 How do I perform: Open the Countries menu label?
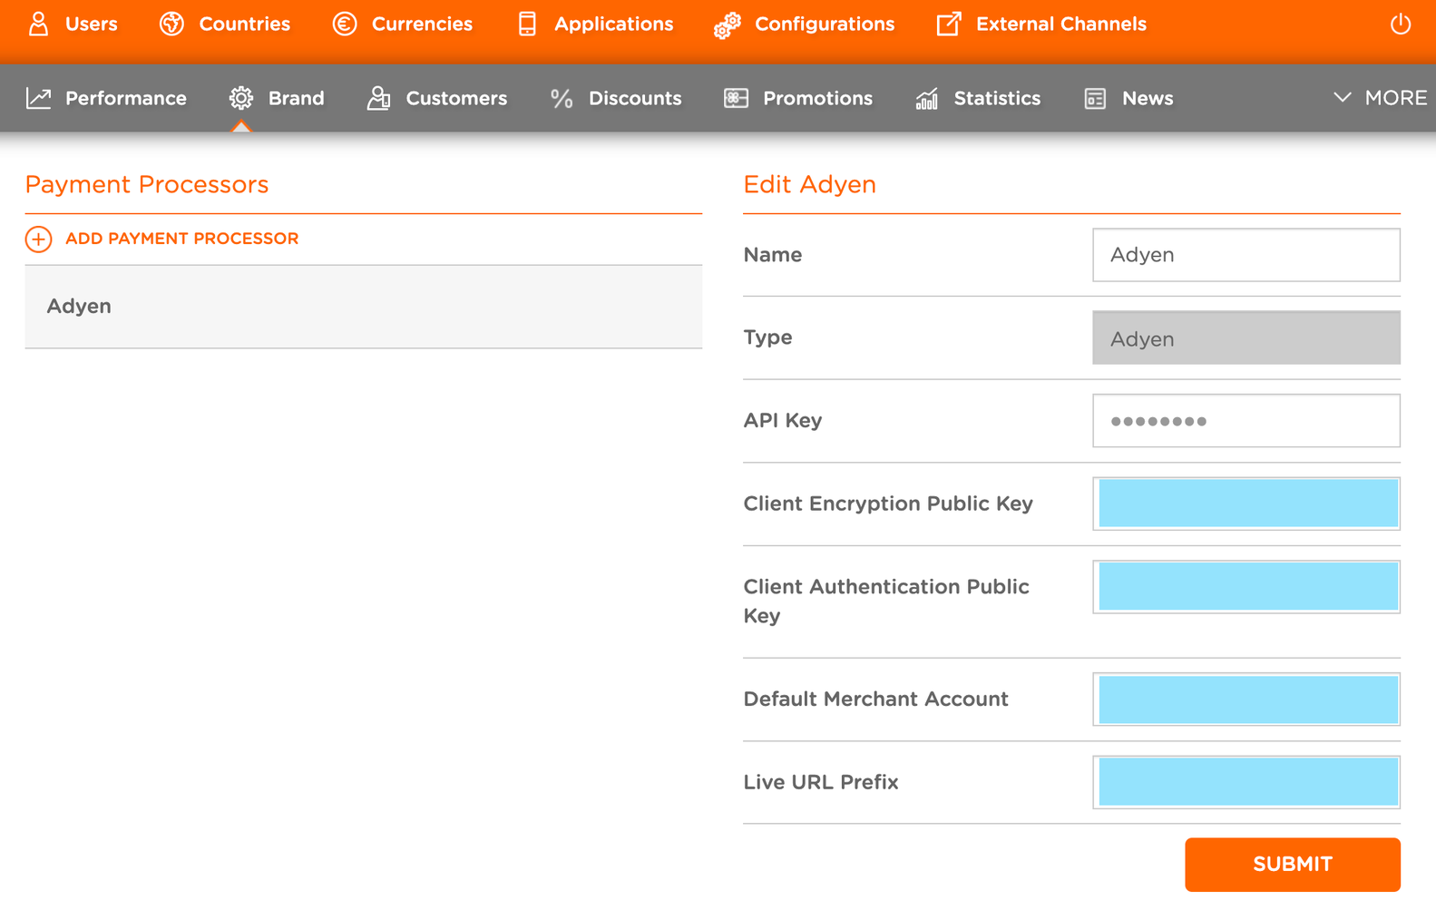(x=245, y=24)
